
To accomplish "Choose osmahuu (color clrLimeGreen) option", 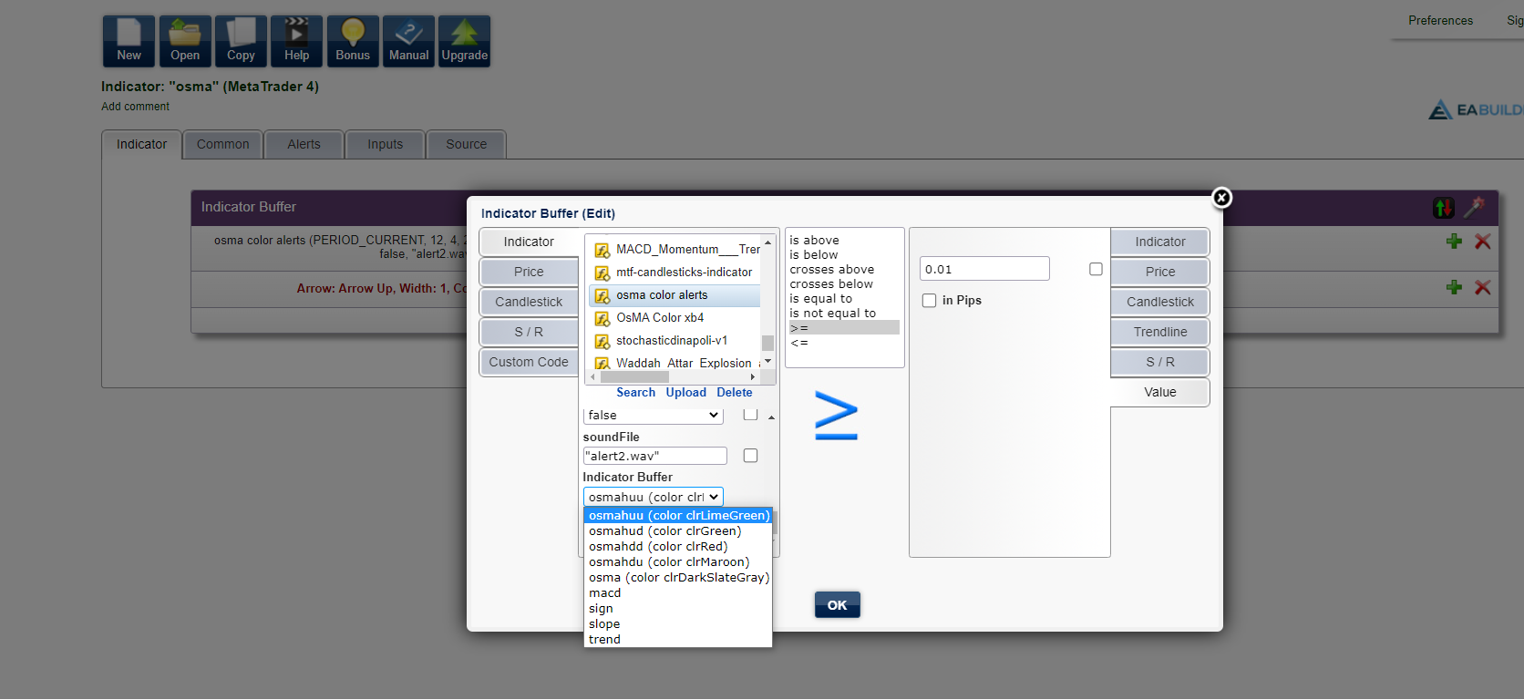I will pyautogui.click(x=678, y=515).
